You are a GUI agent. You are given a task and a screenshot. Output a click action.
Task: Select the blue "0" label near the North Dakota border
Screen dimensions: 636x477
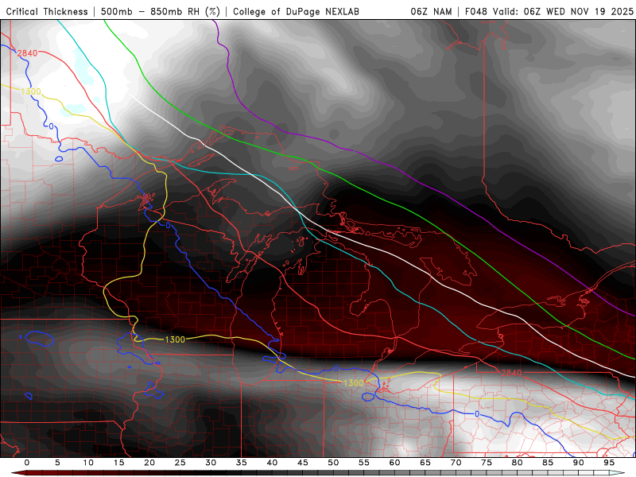[x=51, y=126]
